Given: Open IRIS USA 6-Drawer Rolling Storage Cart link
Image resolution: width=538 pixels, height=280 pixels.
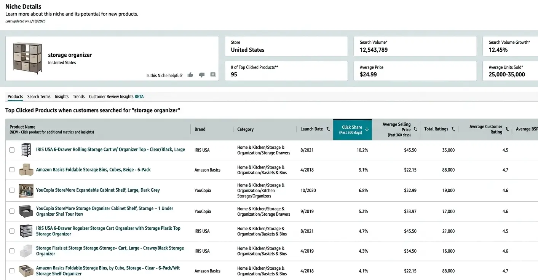Looking at the screenshot, I should point(110,150).
